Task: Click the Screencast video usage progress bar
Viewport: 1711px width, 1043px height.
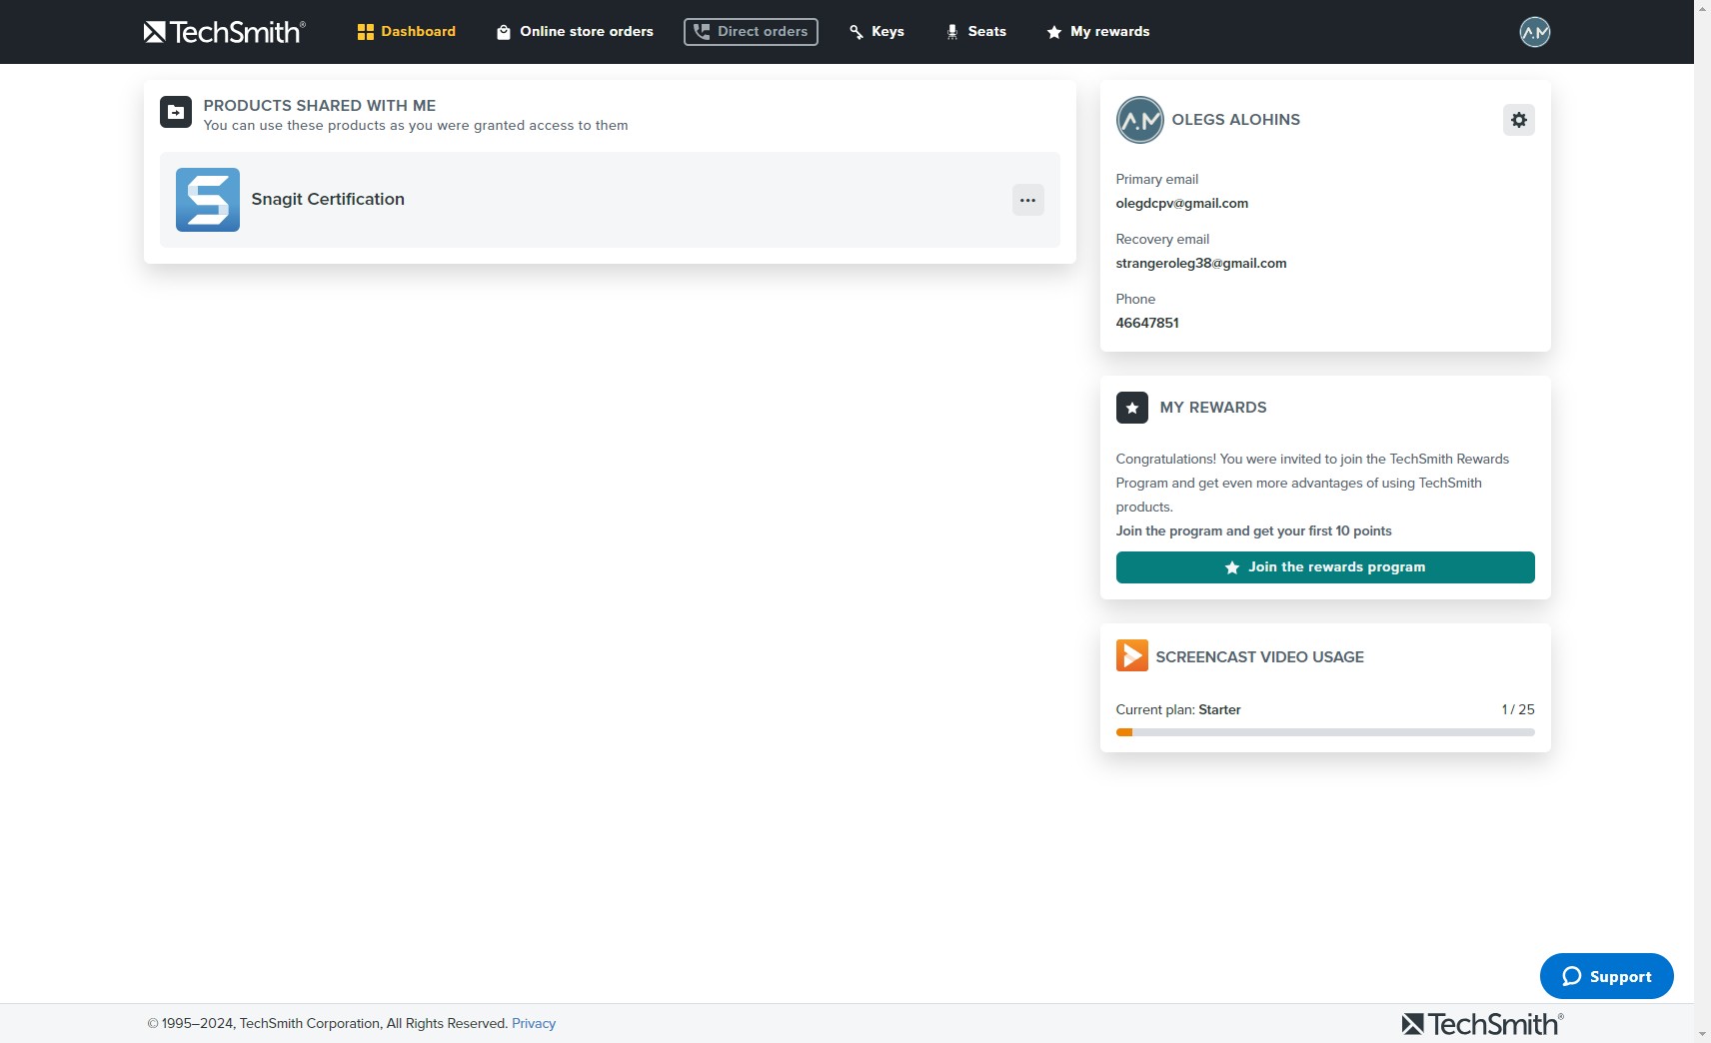Action: [x=1324, y=732]
